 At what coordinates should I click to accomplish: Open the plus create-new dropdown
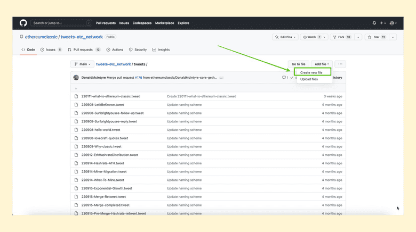coord(383,23)
